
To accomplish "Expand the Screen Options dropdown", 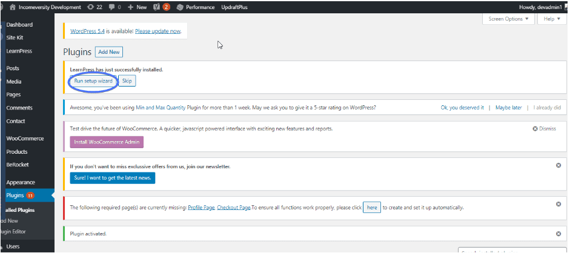I will (x=508, y=19).
